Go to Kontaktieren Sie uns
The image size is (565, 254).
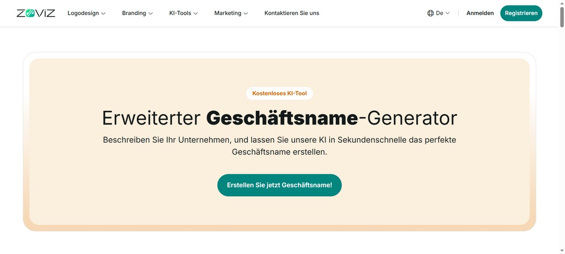coord(291,13)
